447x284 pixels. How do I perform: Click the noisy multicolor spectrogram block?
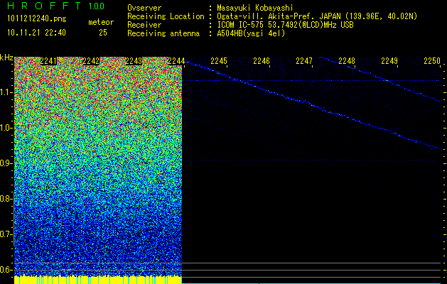click(98, 166)
